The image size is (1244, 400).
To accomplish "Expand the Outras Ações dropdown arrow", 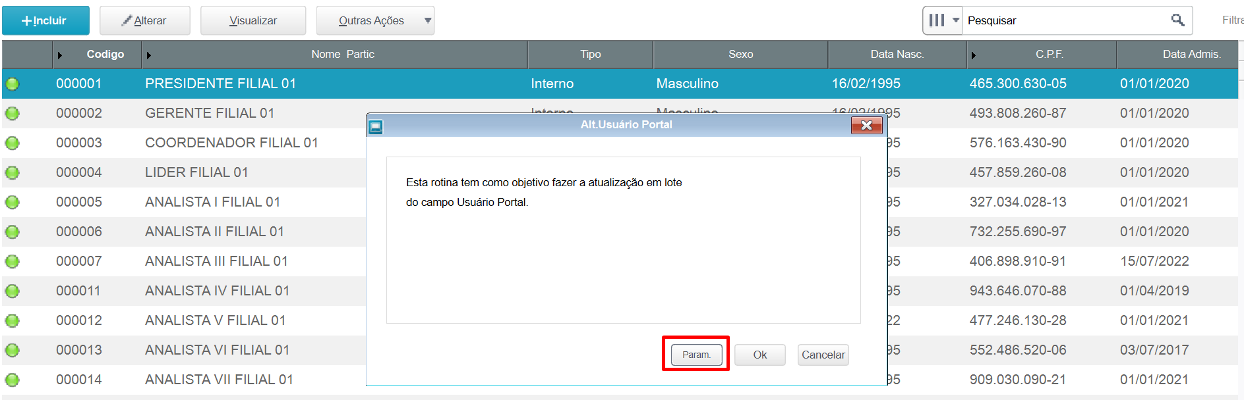I will point(428,20).
